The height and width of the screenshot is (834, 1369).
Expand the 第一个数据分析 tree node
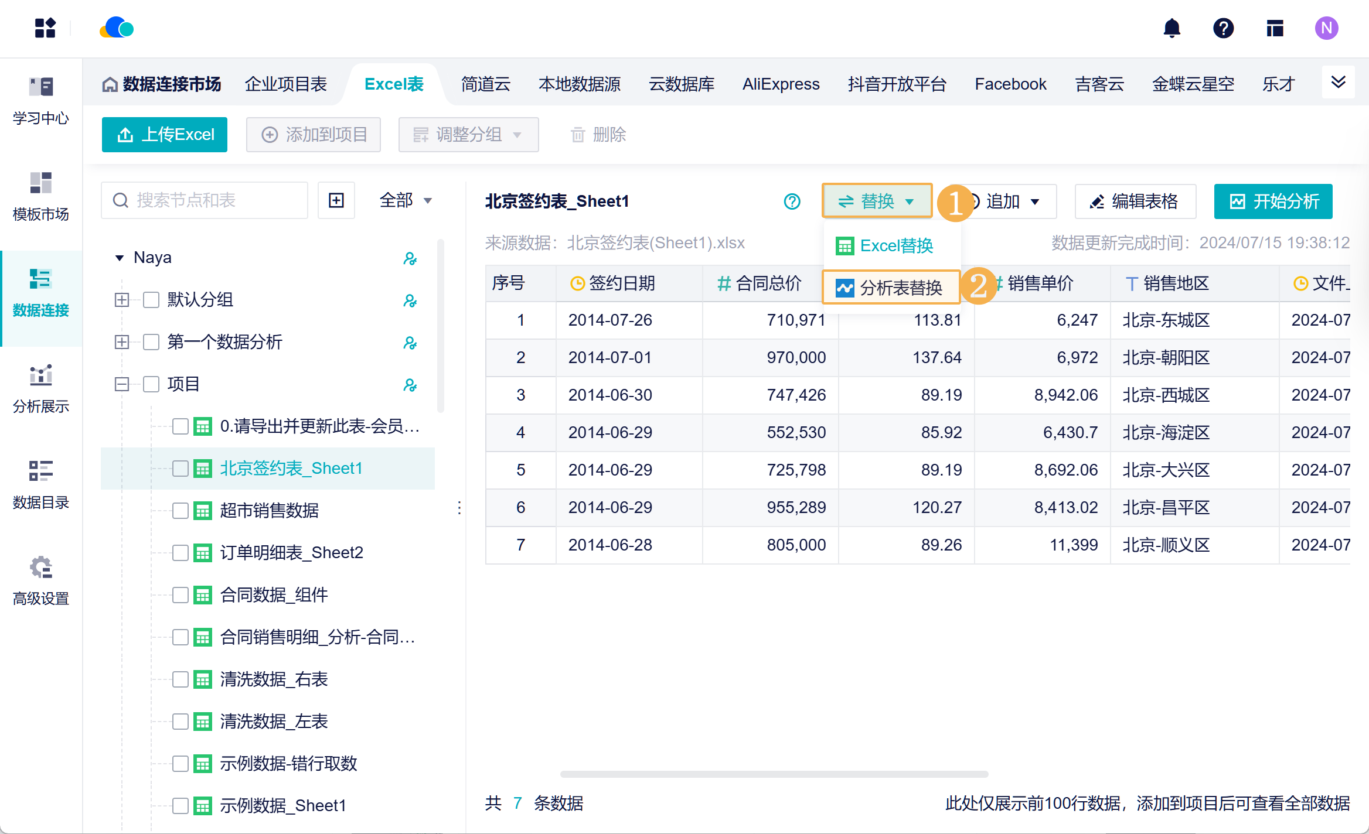tap(122, 342)
